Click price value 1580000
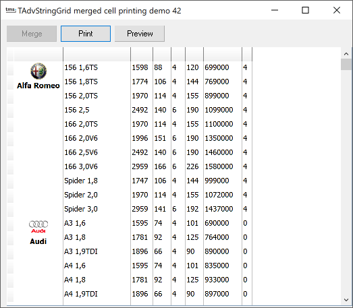The image size is (353, 308). 219,166
